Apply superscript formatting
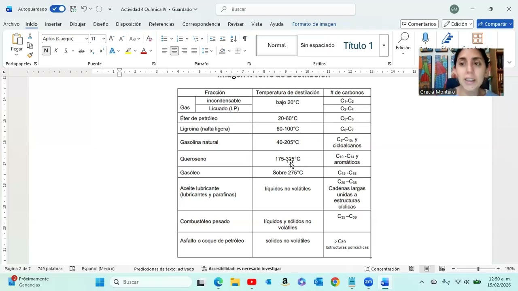Viewport: 518px width, 291px height. point(102,51)
